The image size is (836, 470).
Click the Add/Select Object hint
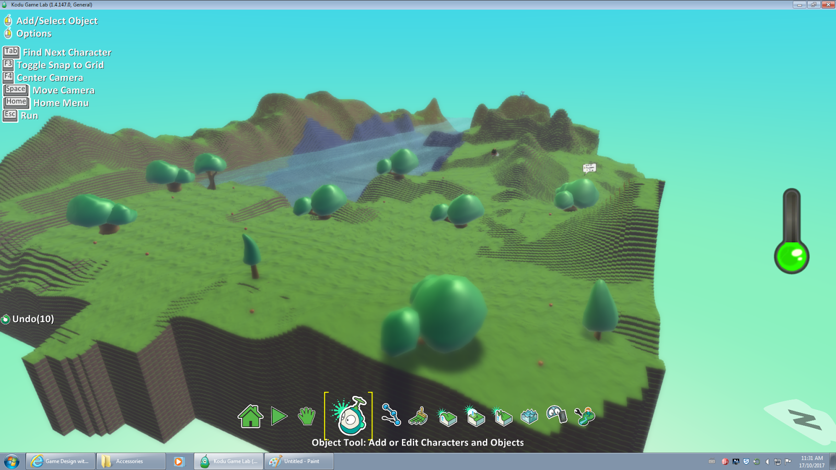click(x=51, y=21)
